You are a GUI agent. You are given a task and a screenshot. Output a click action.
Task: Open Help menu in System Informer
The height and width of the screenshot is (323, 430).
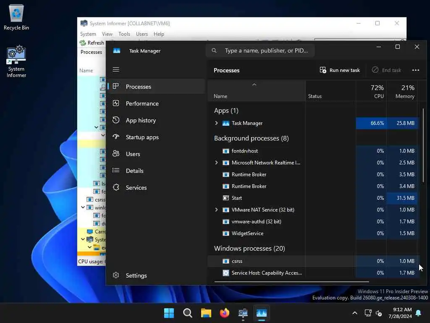click(x=159, y=34)
